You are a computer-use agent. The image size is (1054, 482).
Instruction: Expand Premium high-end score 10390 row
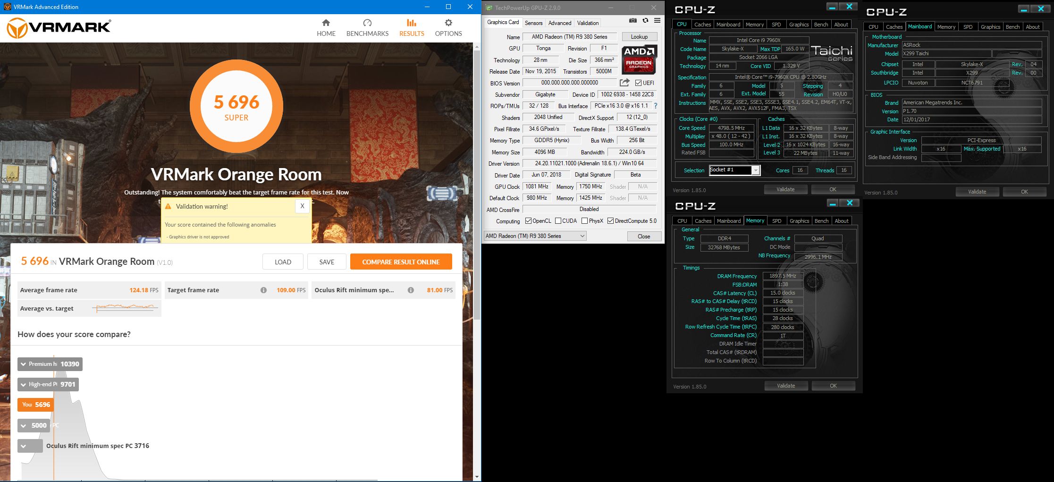pos(50,364)
